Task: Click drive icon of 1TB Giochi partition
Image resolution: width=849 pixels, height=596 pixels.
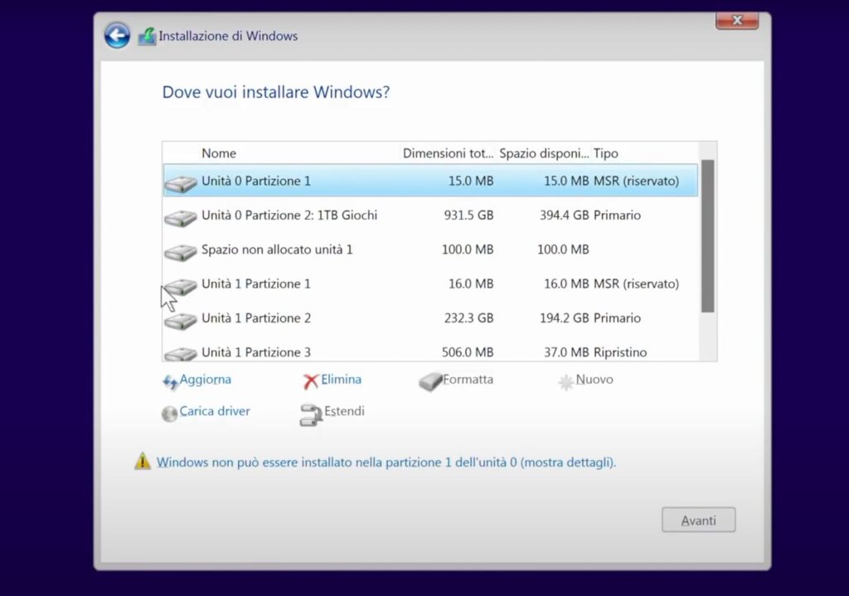Action: (180, 218)
